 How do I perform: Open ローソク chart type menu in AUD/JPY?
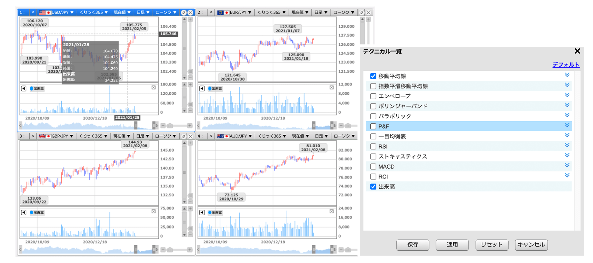[344, 136]
